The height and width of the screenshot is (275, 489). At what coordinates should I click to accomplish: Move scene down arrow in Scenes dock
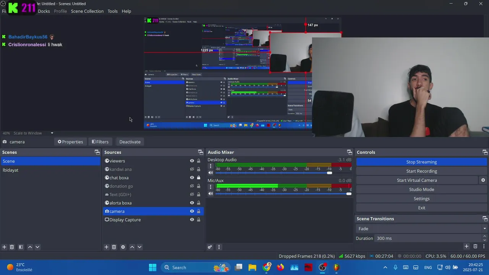(37, 247)
